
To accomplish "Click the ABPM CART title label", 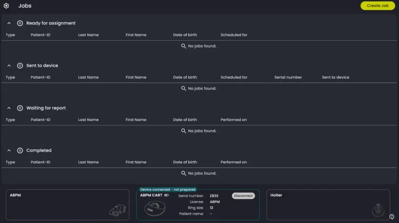I will point(151,195).
